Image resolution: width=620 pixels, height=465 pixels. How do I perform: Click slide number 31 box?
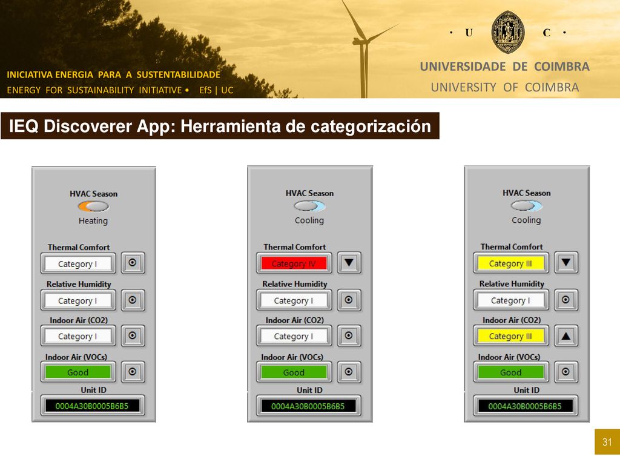(607, 441)
